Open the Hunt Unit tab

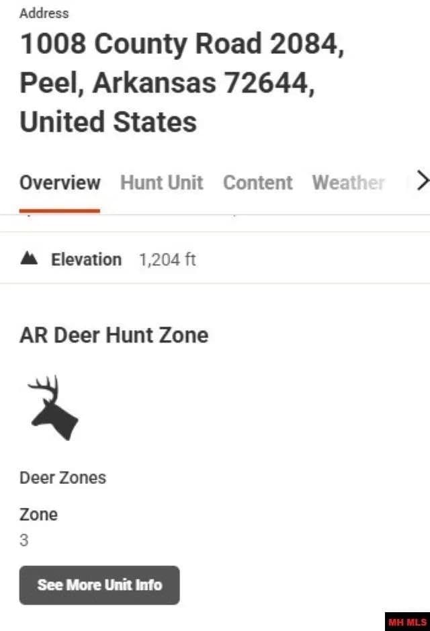(161, 183)
